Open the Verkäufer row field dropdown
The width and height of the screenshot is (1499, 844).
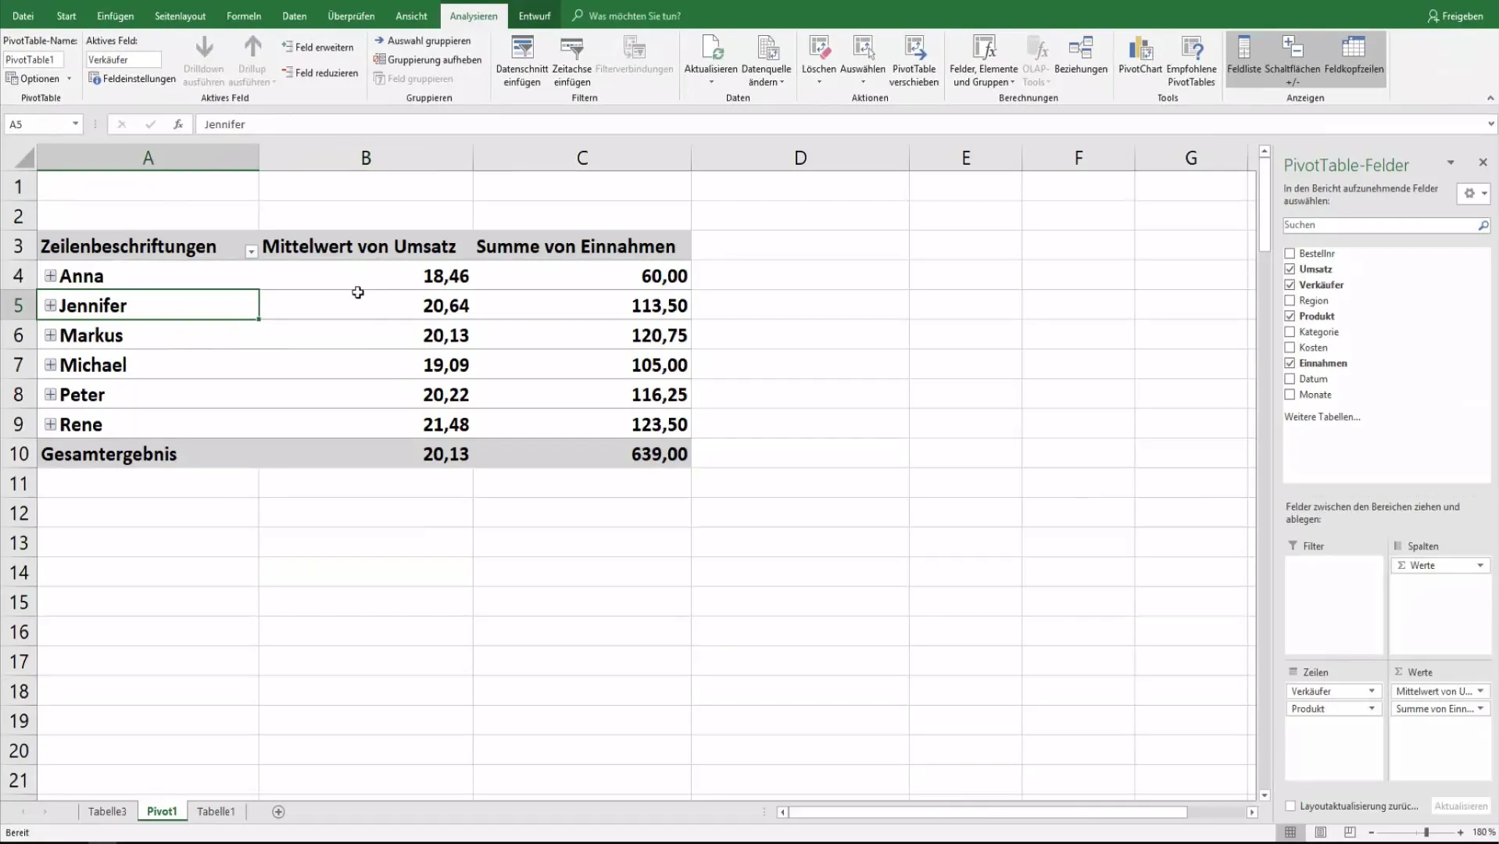(x=1372, y=692)
